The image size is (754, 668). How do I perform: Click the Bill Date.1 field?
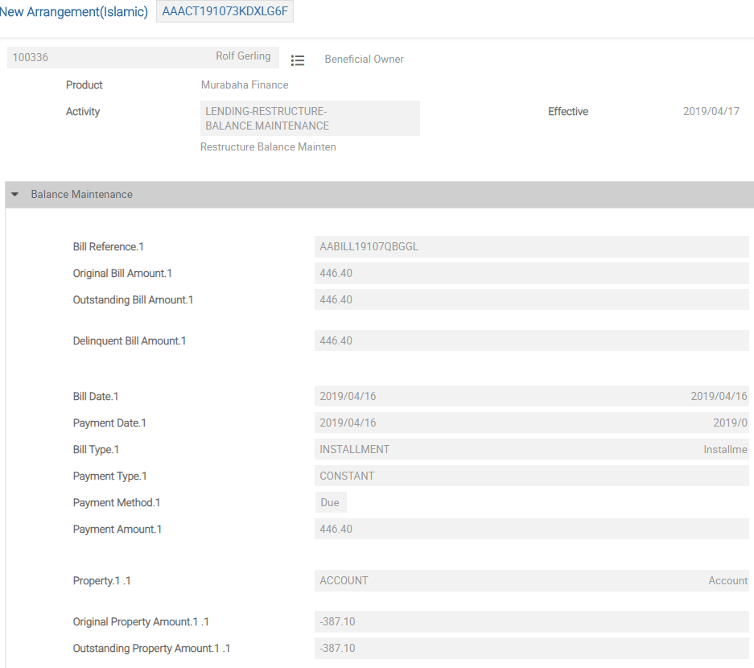coord(499,397)
